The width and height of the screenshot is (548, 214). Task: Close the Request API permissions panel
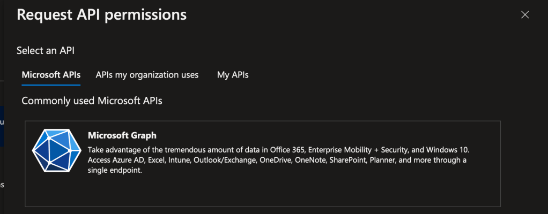click(x=525, y=15)
